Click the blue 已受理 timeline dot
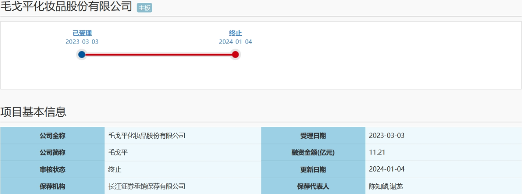The width and height of the screenshot is (522, 194). (x=82, y=54)
